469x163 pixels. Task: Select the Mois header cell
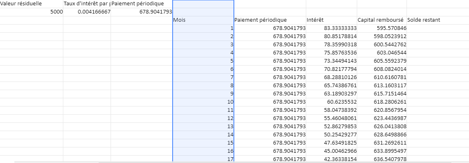pyautogui.click(x=203, y=20)
